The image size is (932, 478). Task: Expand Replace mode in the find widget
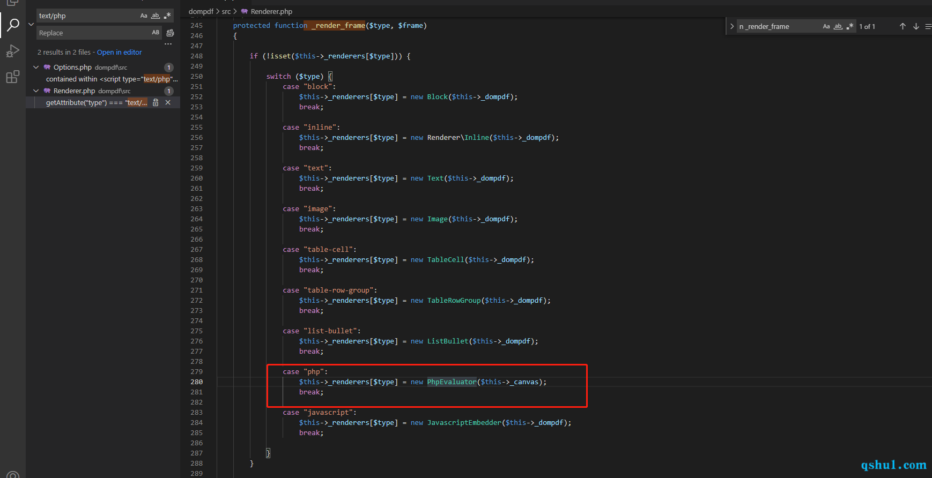pos(732,26)
